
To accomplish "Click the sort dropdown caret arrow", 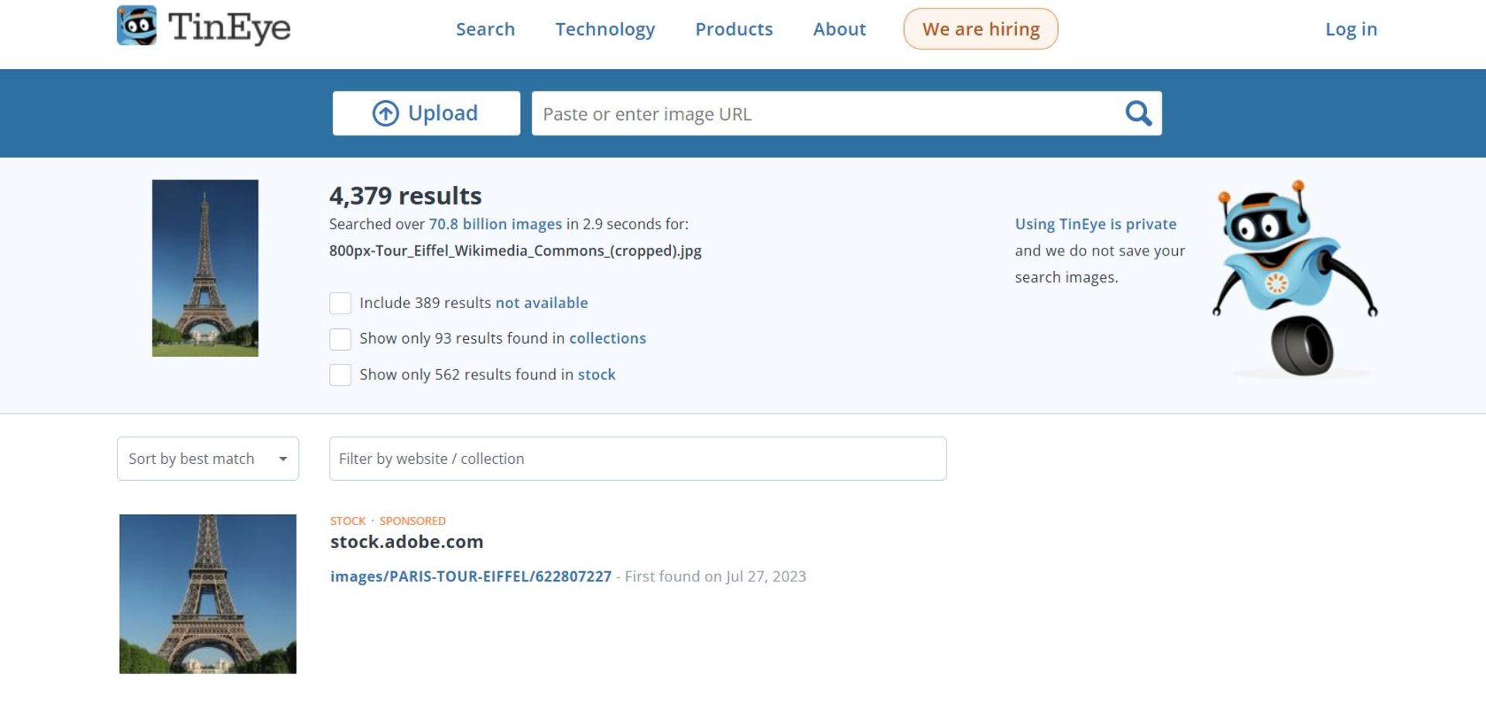I will [283, 459].
